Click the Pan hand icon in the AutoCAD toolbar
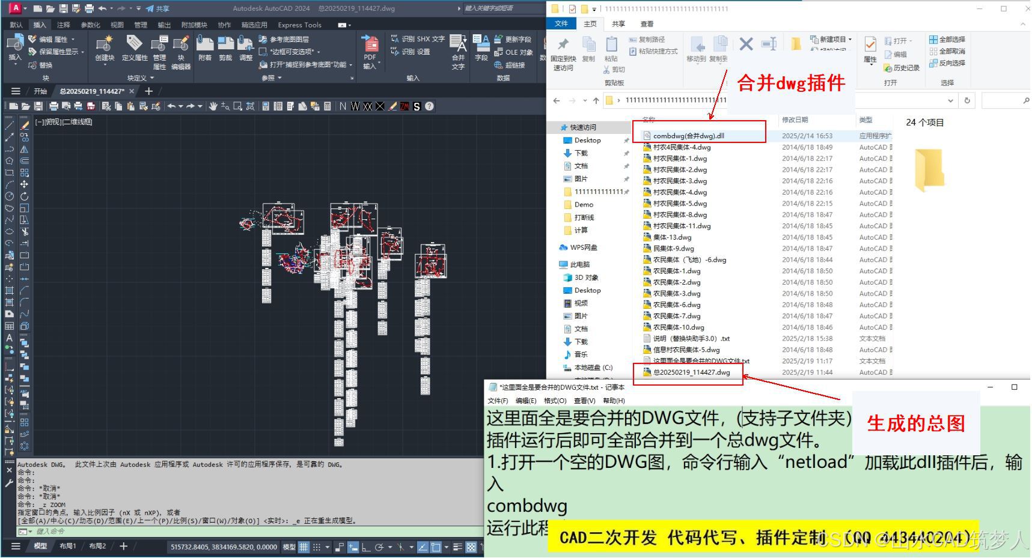This screenshot has width=1032, height=558. pos(213,106)
